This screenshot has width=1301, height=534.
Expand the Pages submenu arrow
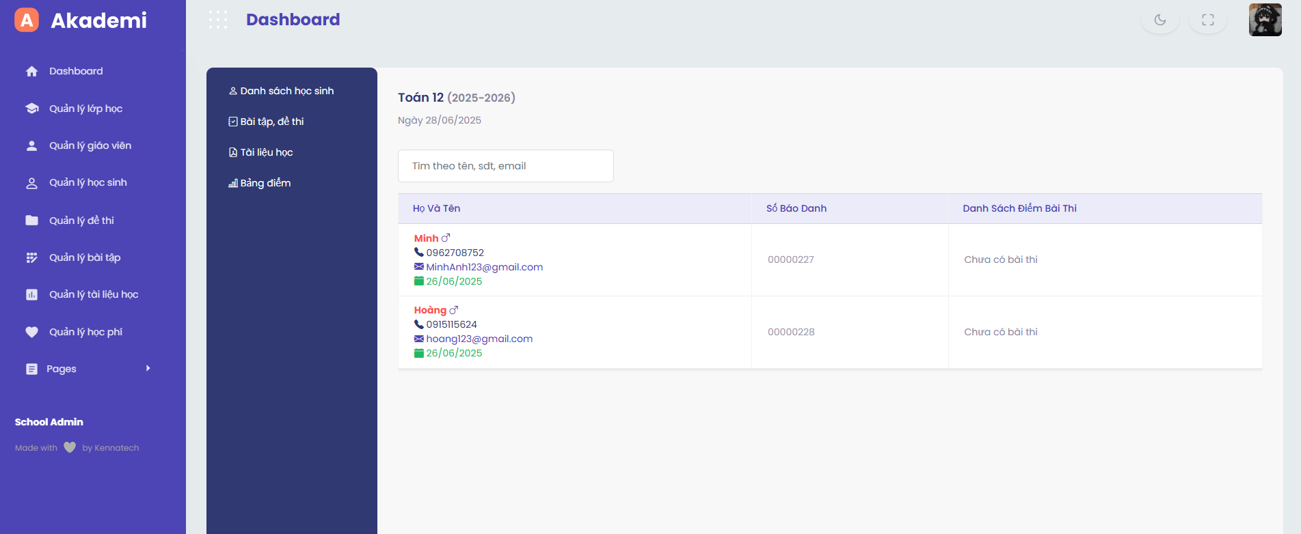(x=148, y=369)
